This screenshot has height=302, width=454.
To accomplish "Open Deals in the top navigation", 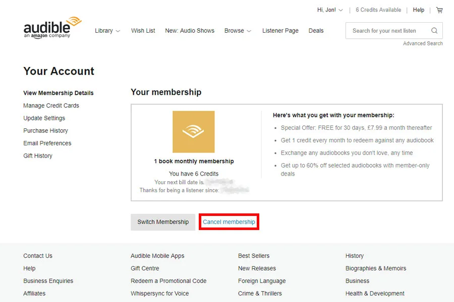I will pyautogui.click(x=316, y=31).
